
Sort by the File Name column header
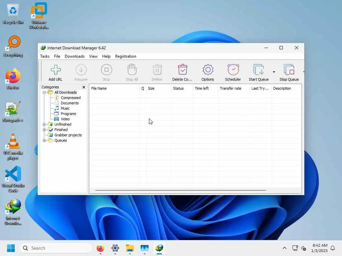(x=114, y=88)
